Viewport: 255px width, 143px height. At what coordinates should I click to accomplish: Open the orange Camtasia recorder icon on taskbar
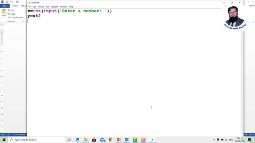pos(143,140)
